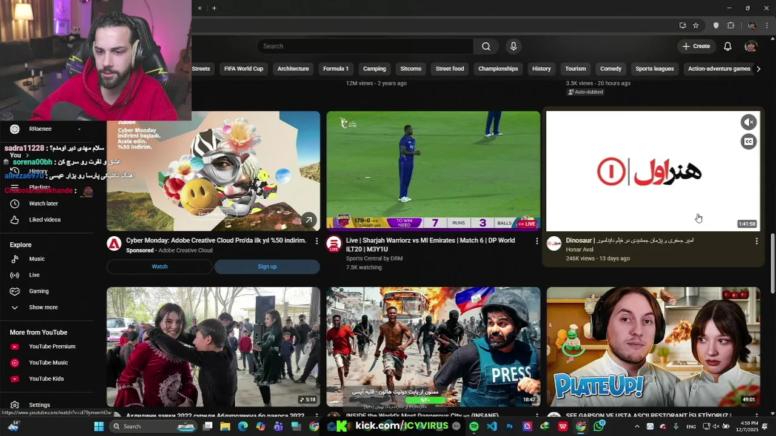Open YouTube account avatar menu
The width and height of the screenshot is (776, 436).
click(x=751, y=46)
